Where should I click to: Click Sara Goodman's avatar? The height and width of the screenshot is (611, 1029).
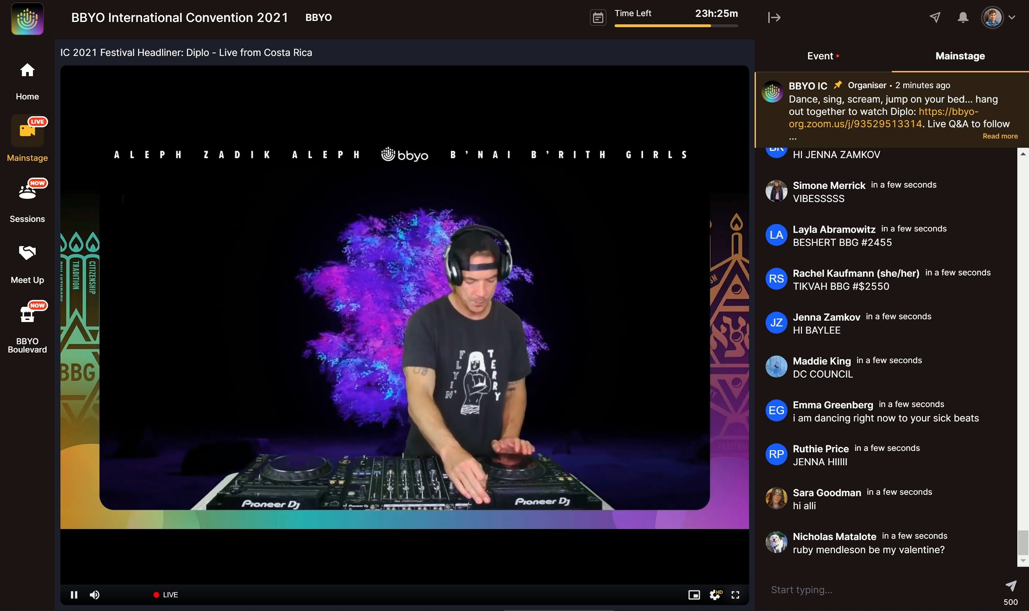pyautogui.click(x=776, y=498)
